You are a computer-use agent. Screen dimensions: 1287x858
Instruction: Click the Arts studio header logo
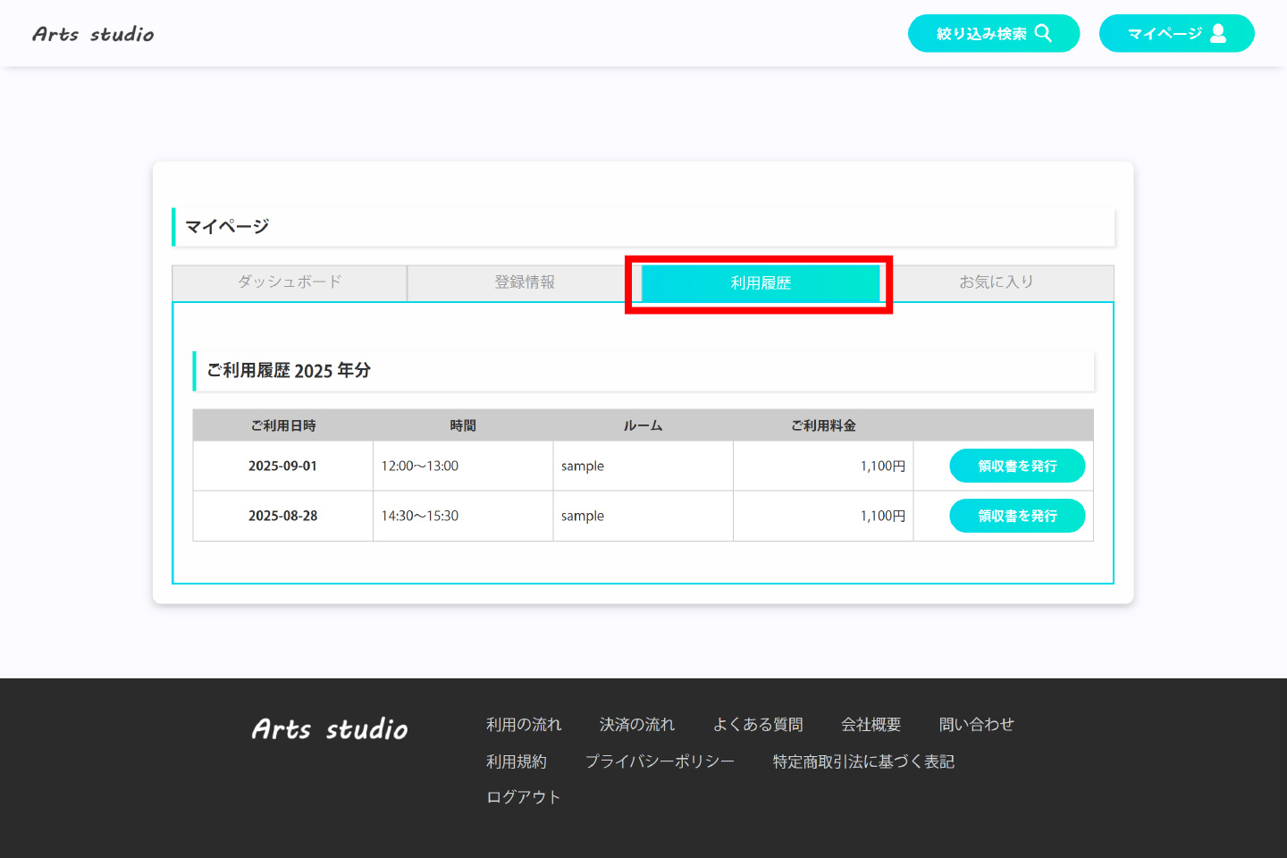[93, 34]
